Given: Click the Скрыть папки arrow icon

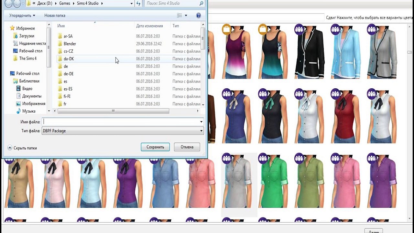Looking at the screenshot, I should [x=10, y=148].
